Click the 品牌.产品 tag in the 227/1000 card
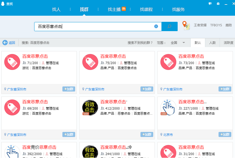Viewport: 235px width, 158px height. tap(185, 114)
